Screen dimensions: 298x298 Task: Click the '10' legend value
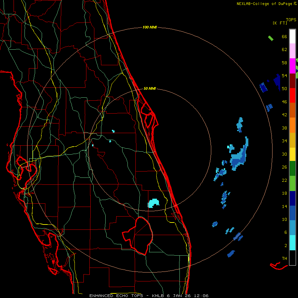284,219
